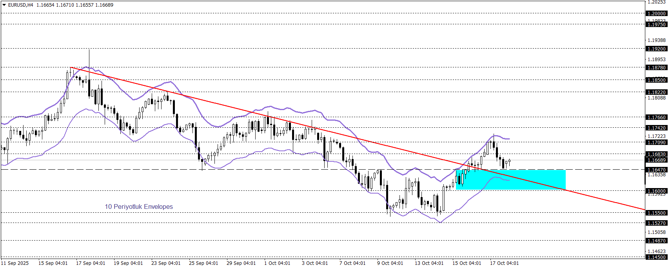Click the 9 Oct 04:01 time label
This screenshot has width=670, height=268.
point(390,263)
